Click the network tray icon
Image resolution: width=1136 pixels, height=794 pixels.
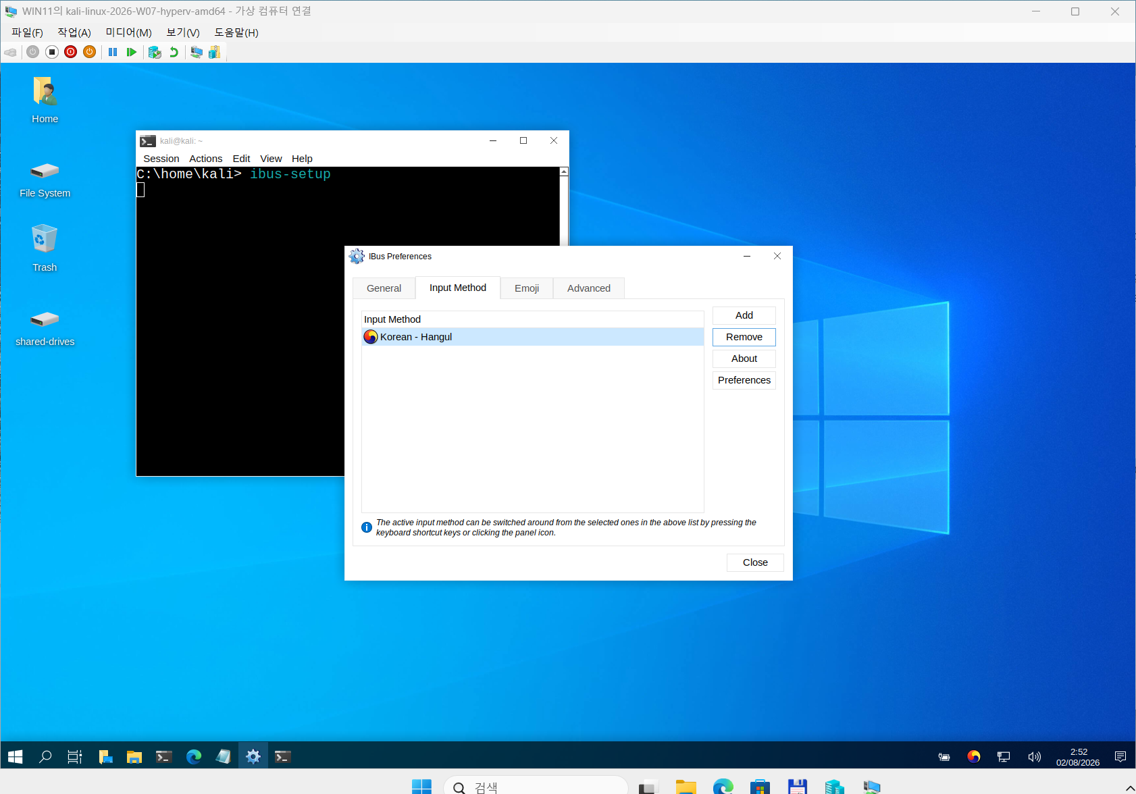pos(1004,757)
